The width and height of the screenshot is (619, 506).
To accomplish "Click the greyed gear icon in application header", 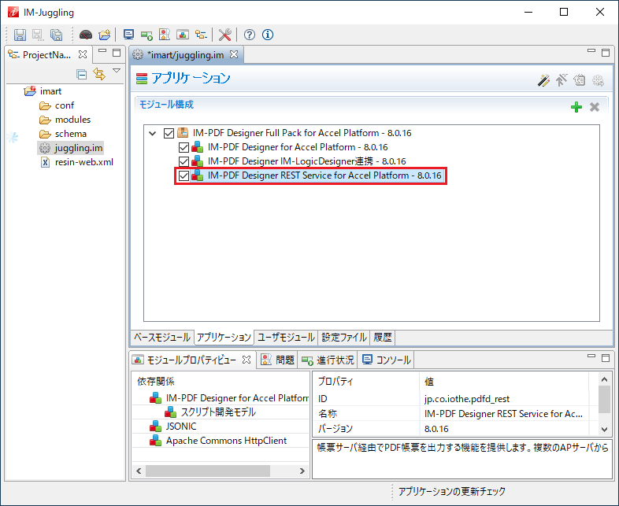I will [598, 80].
